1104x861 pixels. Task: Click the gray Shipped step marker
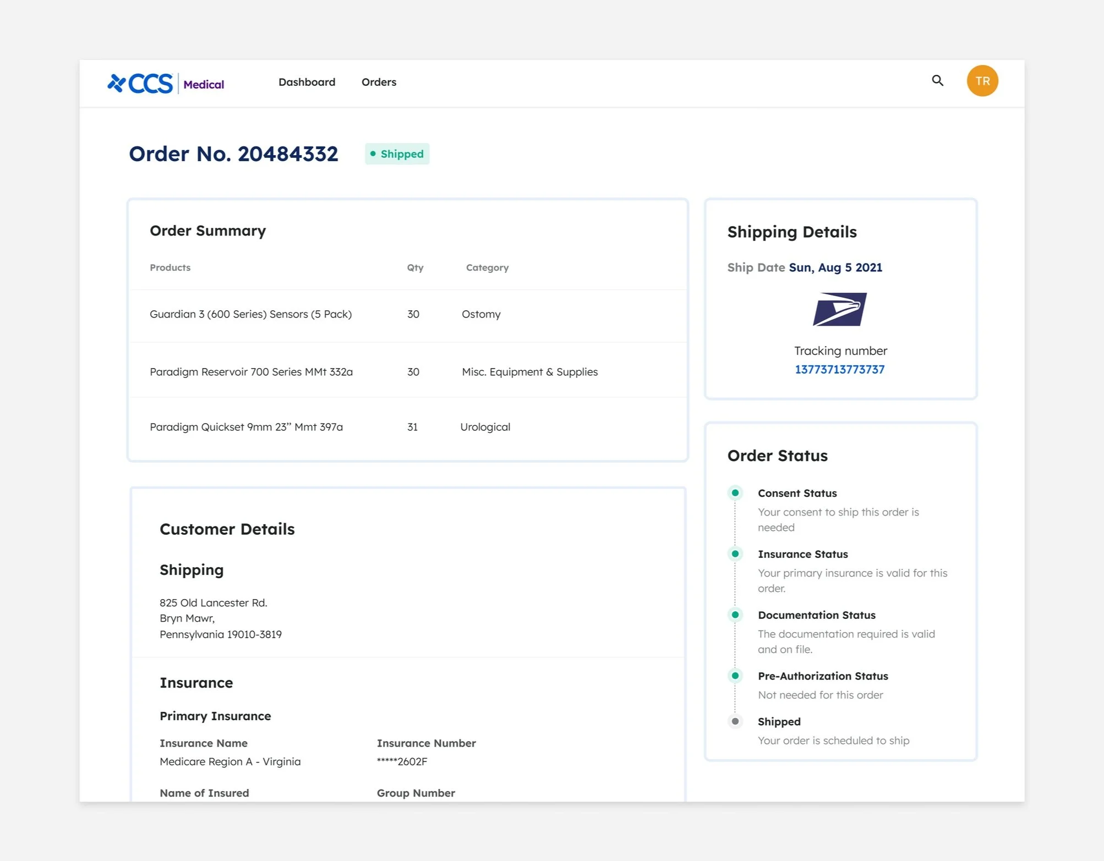click(x=735, y=721)
